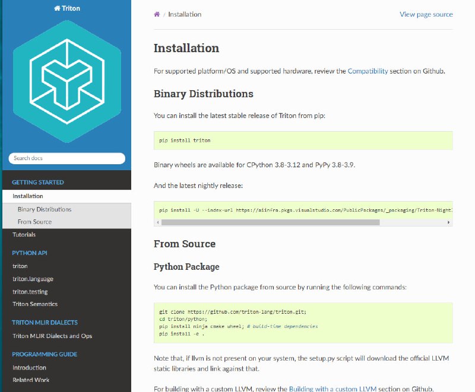Type in the Search docs field
Viewport: 475px width, 392px height.
click(66, 158)
